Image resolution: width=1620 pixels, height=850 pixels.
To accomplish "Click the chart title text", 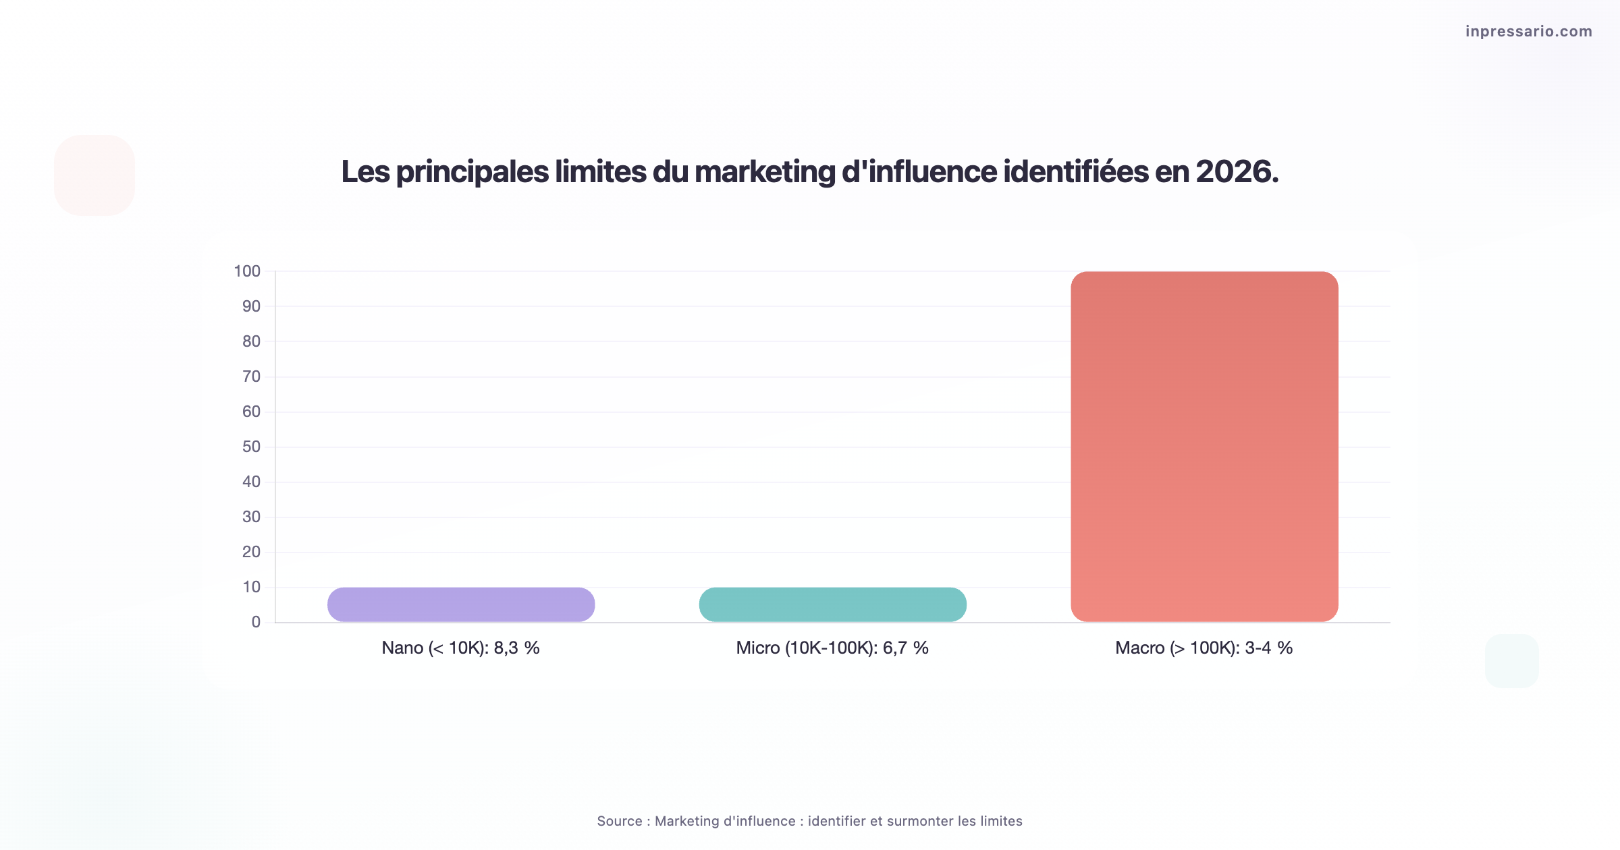I will point(809,173).
